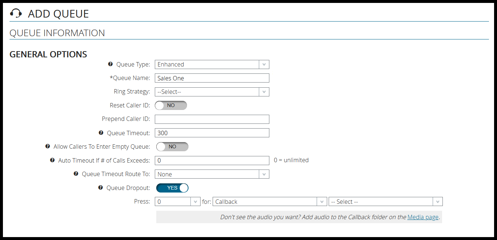Open the Callback action dropdown
The height and width of the screenshot is (240, 497).
point(270,202)
